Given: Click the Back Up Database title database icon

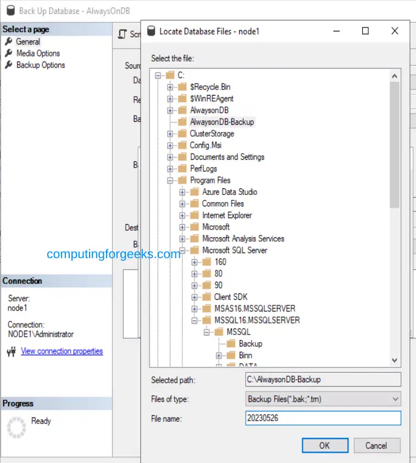Looking at the screenshot, I should point(11,10).
